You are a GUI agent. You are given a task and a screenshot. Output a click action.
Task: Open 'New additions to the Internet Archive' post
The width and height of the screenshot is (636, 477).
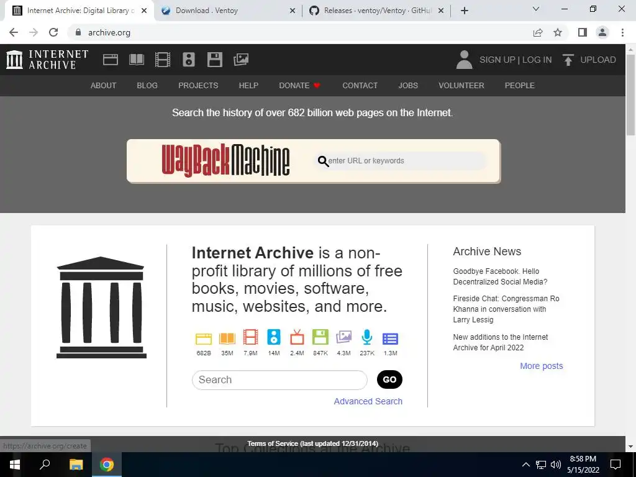pos(501,342)
